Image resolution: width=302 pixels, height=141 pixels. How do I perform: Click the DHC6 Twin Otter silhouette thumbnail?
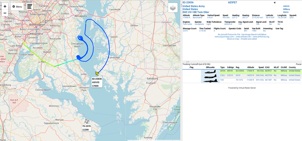click(x=210, y=72)
